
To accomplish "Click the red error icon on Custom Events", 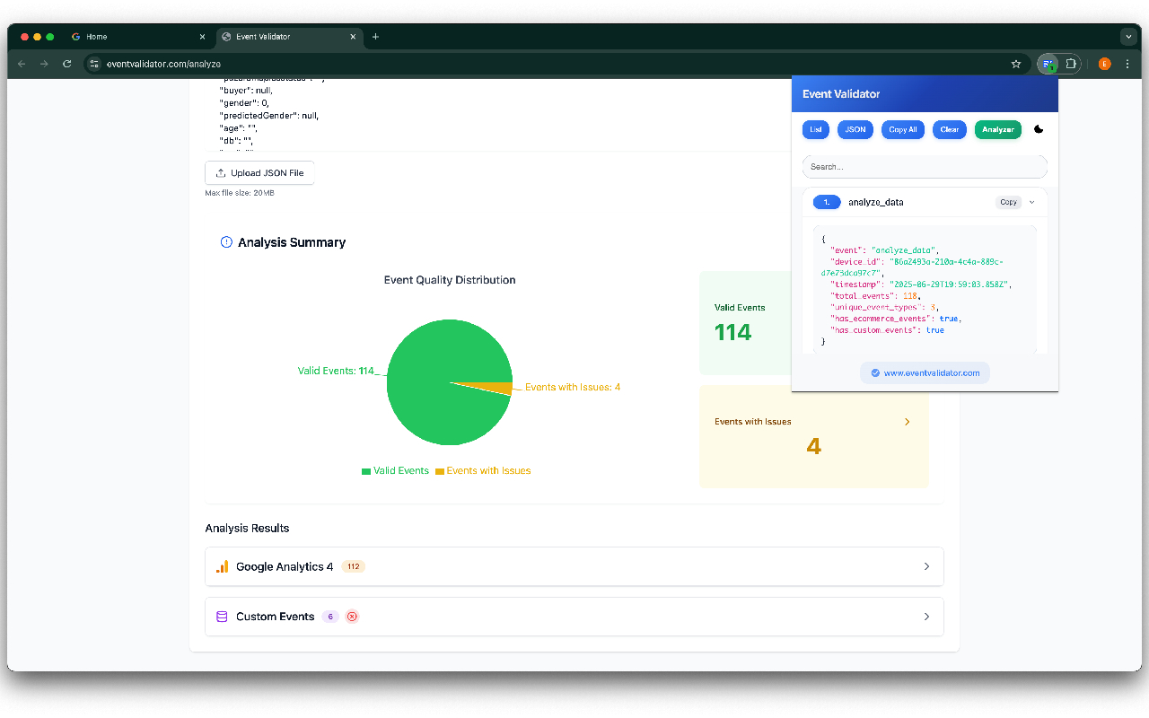I will pos(352,617).
